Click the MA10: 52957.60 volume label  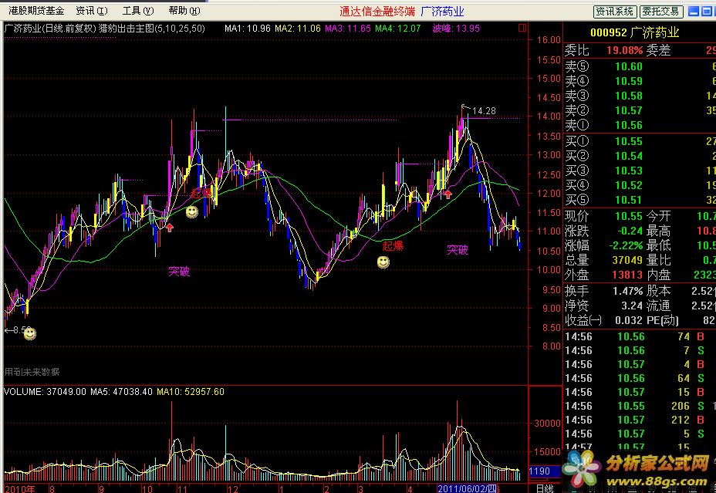click(191, 392)
